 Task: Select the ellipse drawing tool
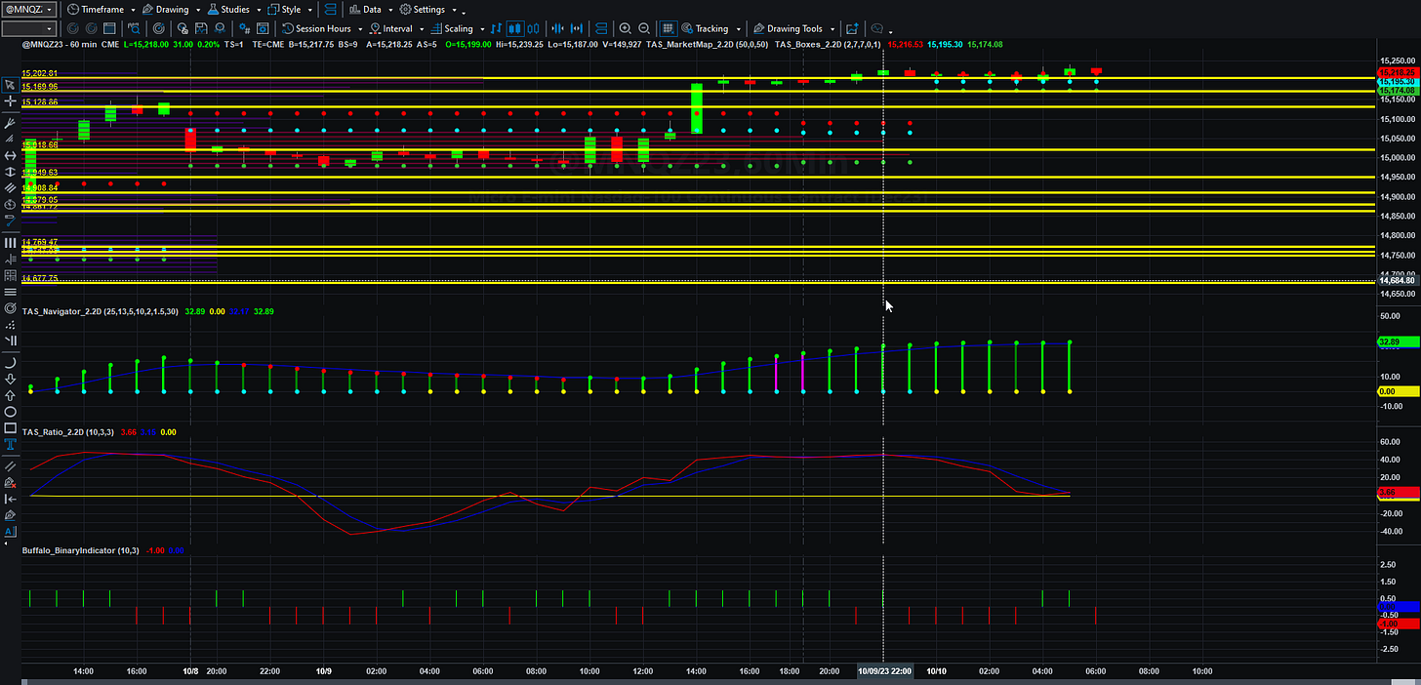(x=11, y=411)
